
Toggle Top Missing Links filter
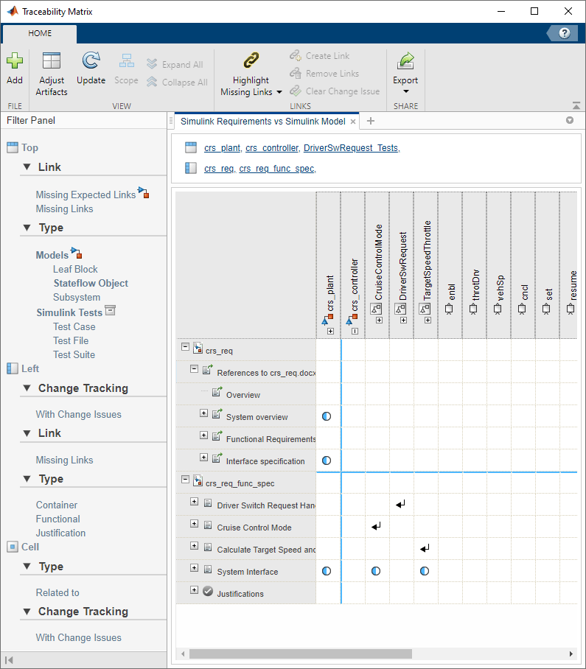[x=64, y=209]
